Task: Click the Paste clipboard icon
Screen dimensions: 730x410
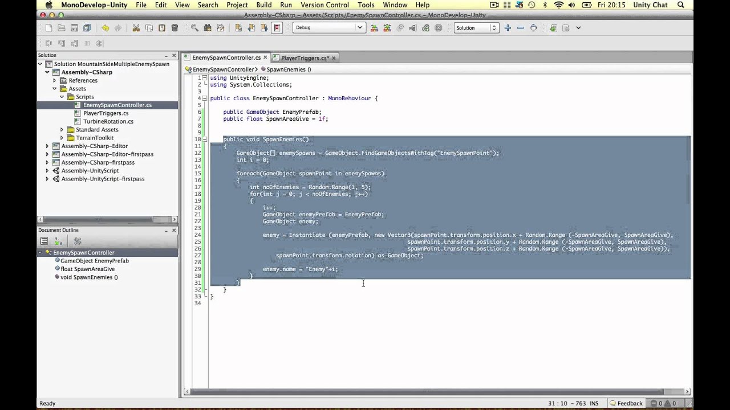Action: [x=162, y=28]
